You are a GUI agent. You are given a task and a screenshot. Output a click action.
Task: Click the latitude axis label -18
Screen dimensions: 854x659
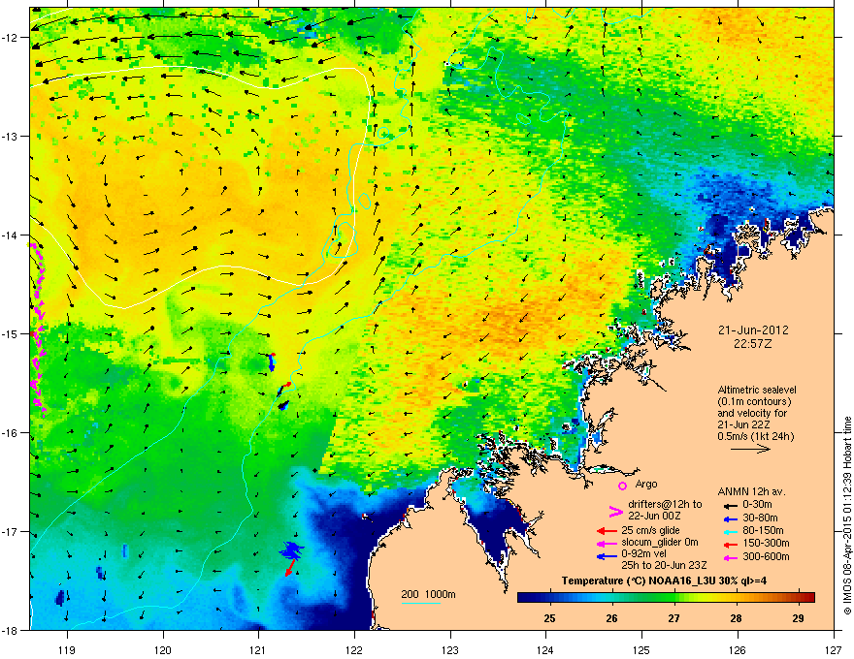tap(10, 630)
